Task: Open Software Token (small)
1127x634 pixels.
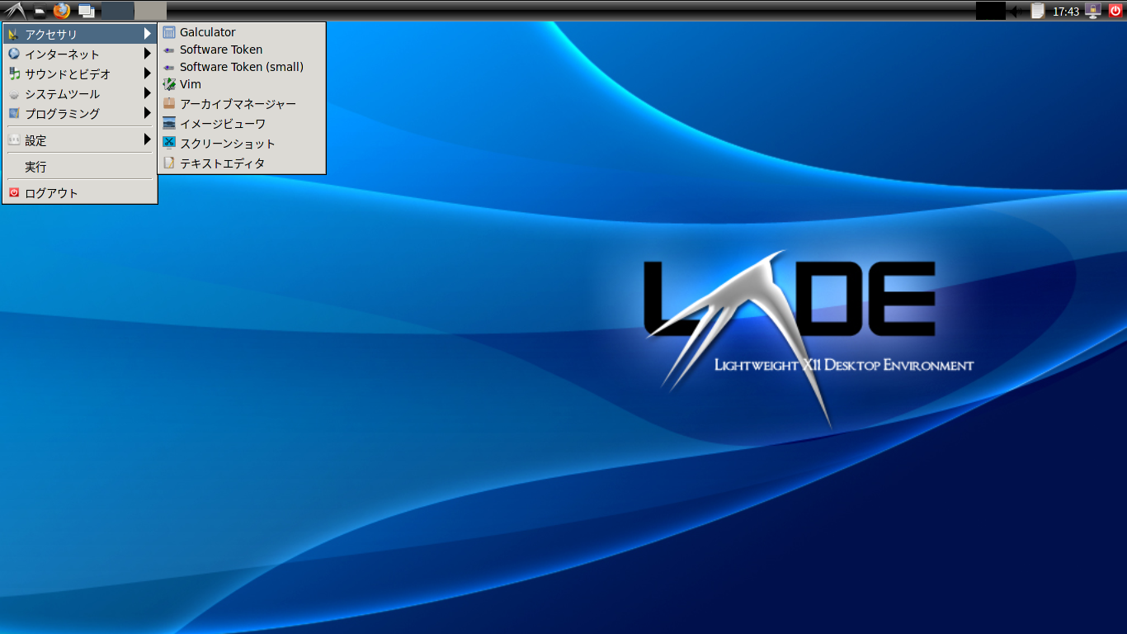Action: [x=242, y=67]
